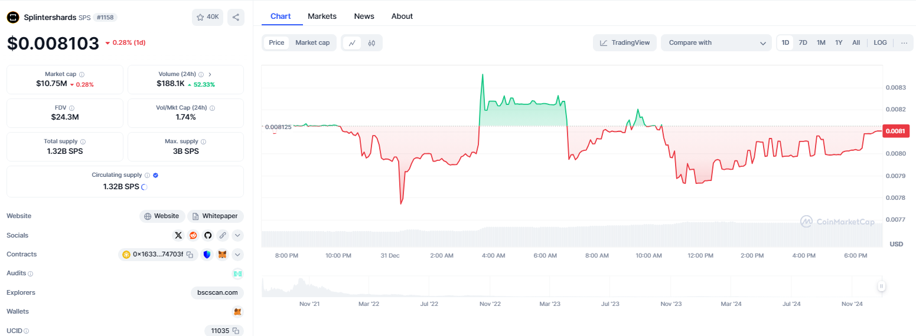916x336 pixels.
Task: Expand Volume (24h) arrow
Action: coord(210,74)
